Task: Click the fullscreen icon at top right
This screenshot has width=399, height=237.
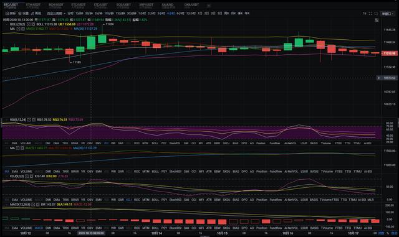Action: (370, 14)
